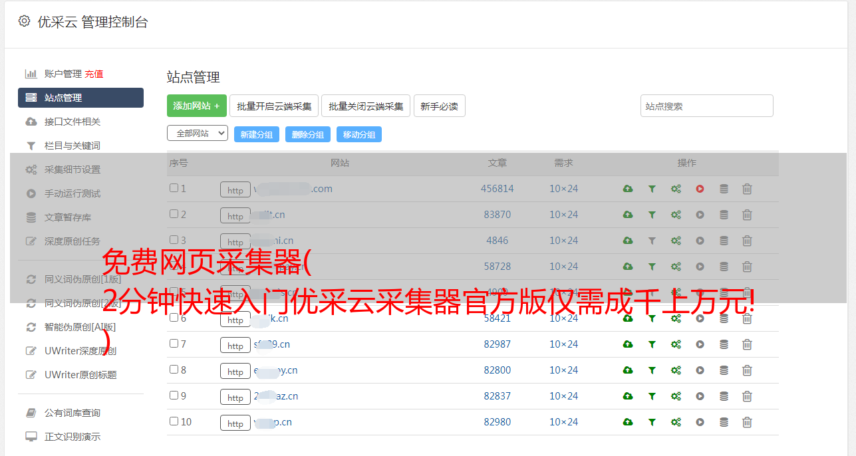Click the http tag in row 10

(235, 423)
